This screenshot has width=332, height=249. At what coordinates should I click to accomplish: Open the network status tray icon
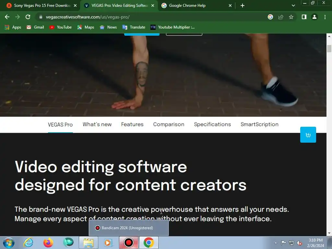point(291,243)
